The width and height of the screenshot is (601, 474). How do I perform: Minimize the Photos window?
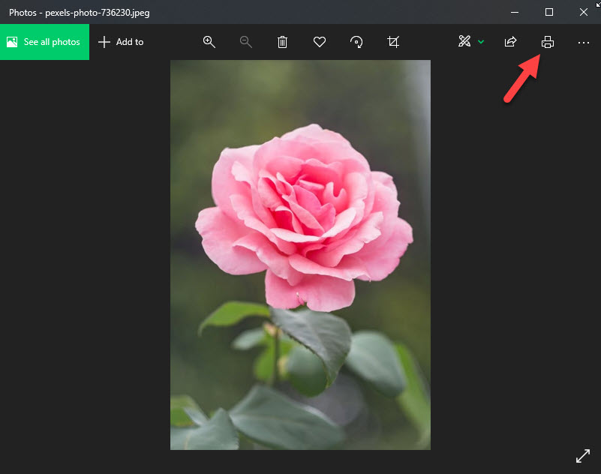coord(515,12)
